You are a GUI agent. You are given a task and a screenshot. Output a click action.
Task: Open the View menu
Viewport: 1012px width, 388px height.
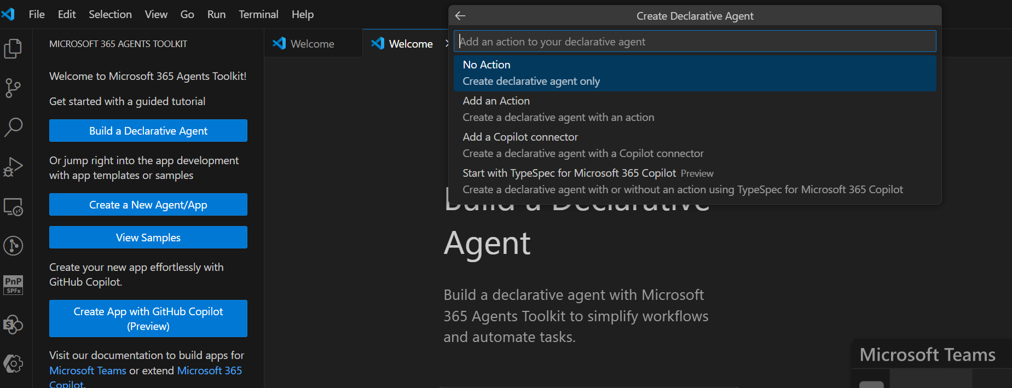pos(156,14)
